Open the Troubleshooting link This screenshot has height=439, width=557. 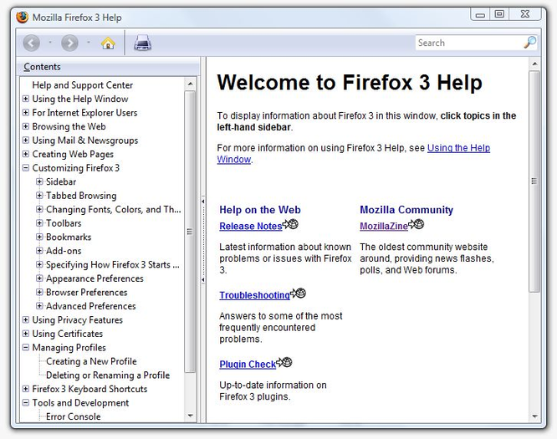254,295
